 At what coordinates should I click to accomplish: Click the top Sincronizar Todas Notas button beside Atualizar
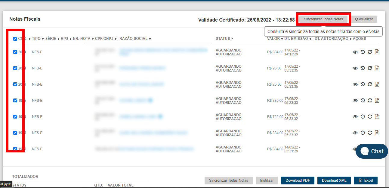[x=323, y=19]
